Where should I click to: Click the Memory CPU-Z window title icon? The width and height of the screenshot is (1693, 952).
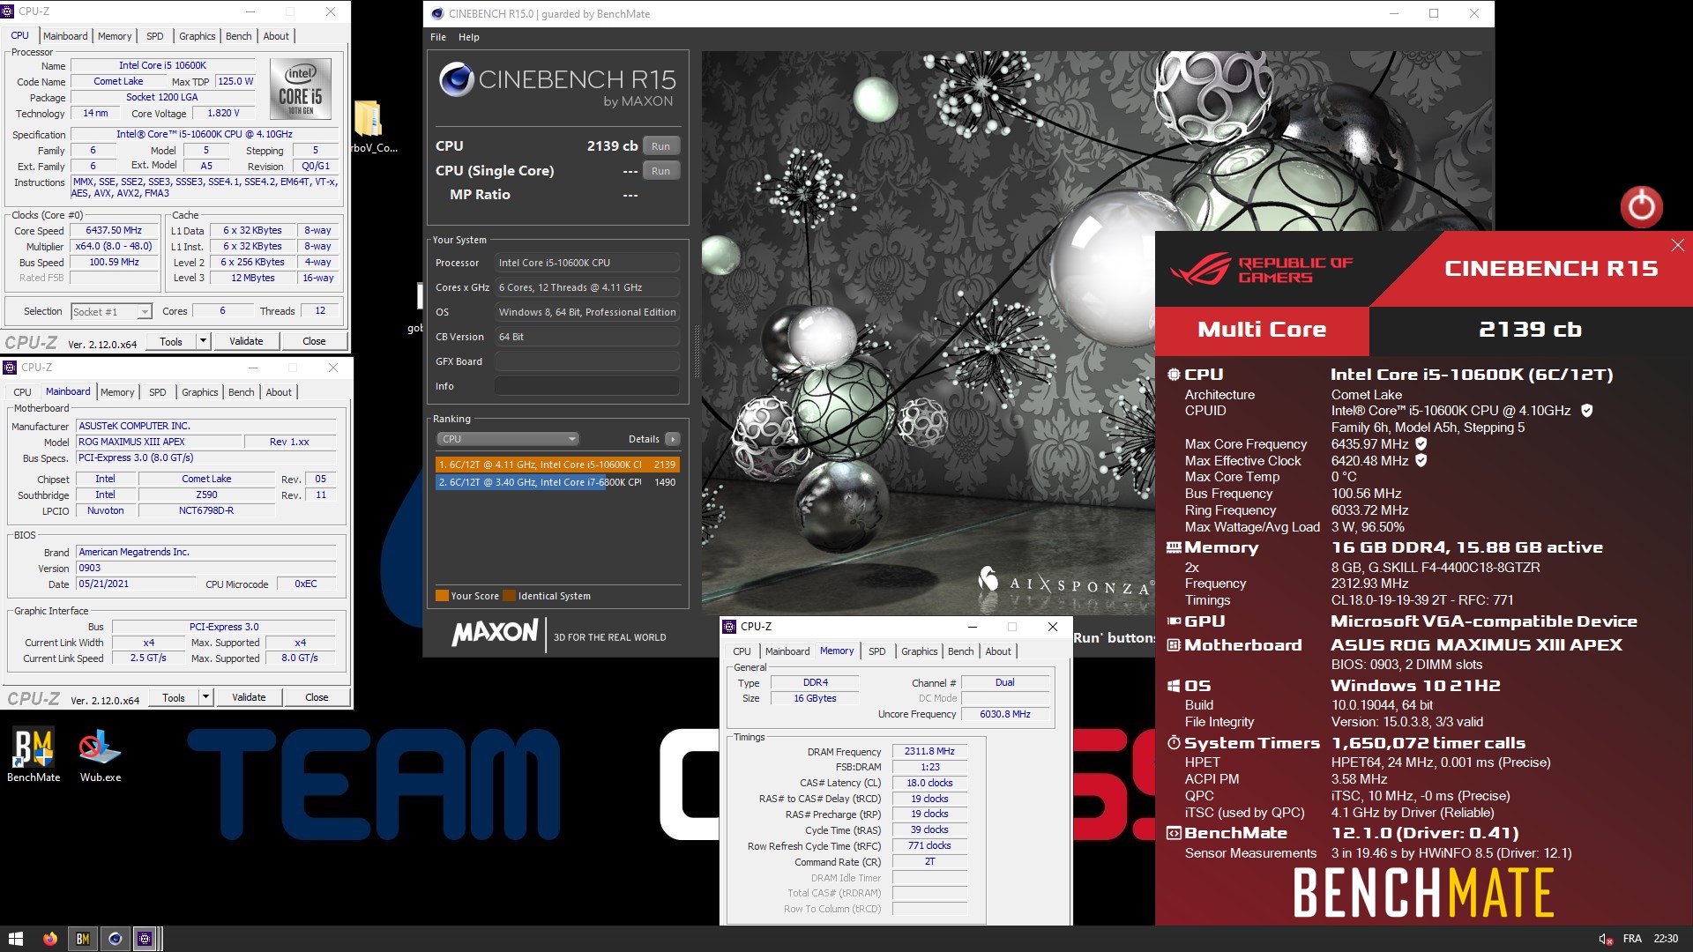click(x=729, y=627)
